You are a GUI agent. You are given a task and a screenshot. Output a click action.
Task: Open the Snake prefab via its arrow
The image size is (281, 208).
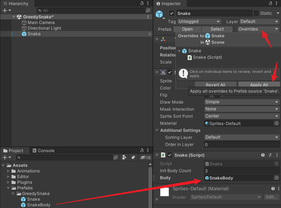(x=150, y=34)
